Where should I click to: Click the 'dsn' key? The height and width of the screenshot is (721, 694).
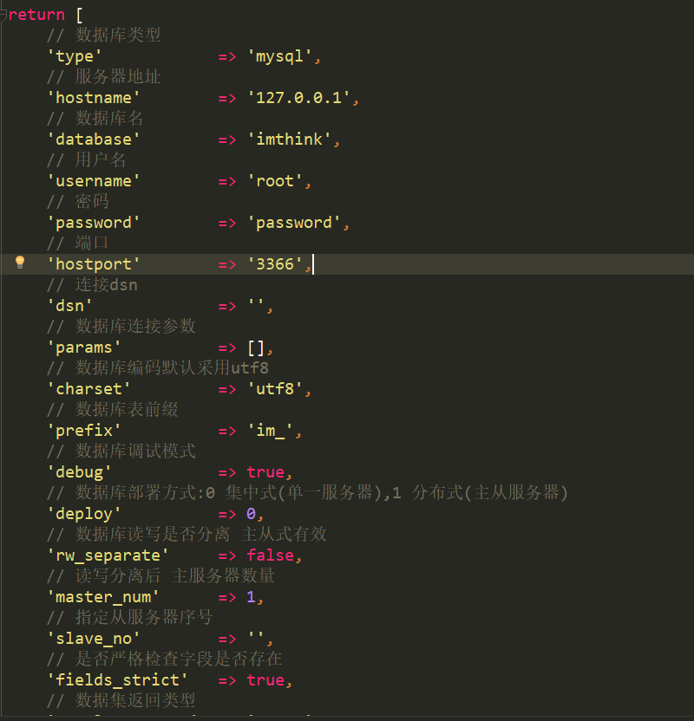[x=70, y=306]
